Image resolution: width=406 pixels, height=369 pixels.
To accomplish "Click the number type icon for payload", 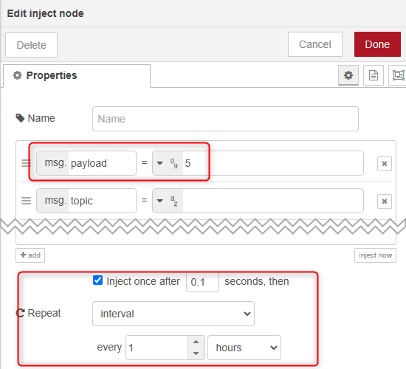I will [x=174, y=163].
